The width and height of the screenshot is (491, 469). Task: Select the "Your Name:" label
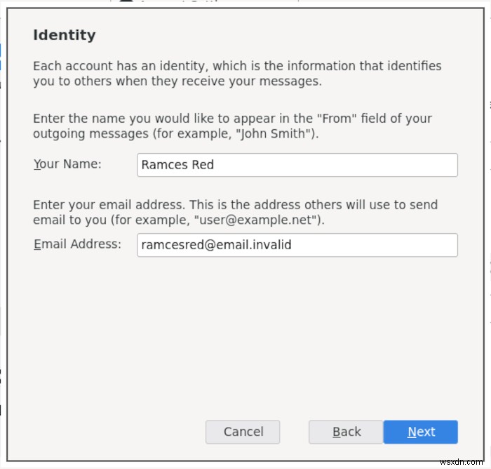(x=67, y=164)
